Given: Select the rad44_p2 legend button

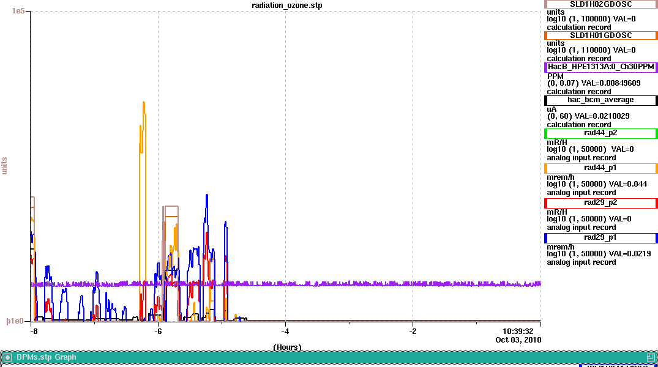Looking at the screenshot, I should pyautogui.click(x=601, y=133).
